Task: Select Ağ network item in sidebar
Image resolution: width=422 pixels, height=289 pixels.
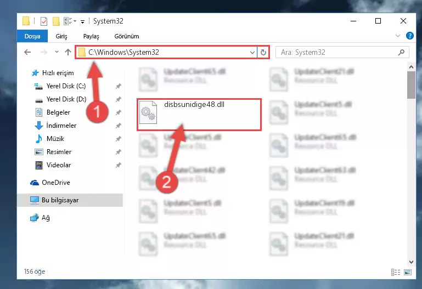Action: click(x=40, y=218)
